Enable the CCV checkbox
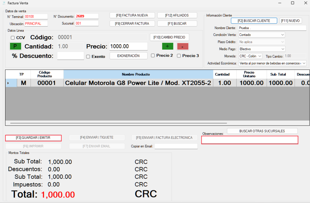Image resolution: width=310 pixels, height=203 pixels. pyautogui.click(x=13, y=38)
